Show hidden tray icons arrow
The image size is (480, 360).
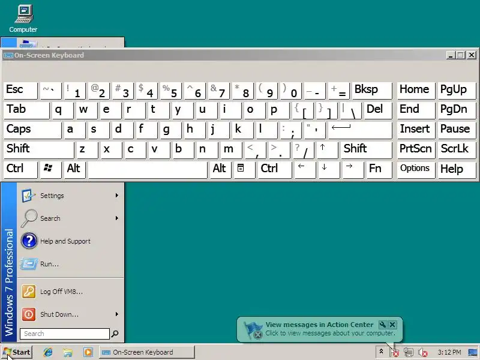click(381, 352)
